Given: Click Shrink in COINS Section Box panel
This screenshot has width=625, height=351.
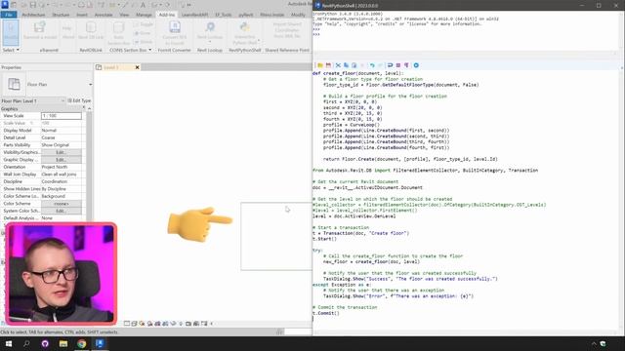Looking at the screenshot, I should [x=143, y=41].
